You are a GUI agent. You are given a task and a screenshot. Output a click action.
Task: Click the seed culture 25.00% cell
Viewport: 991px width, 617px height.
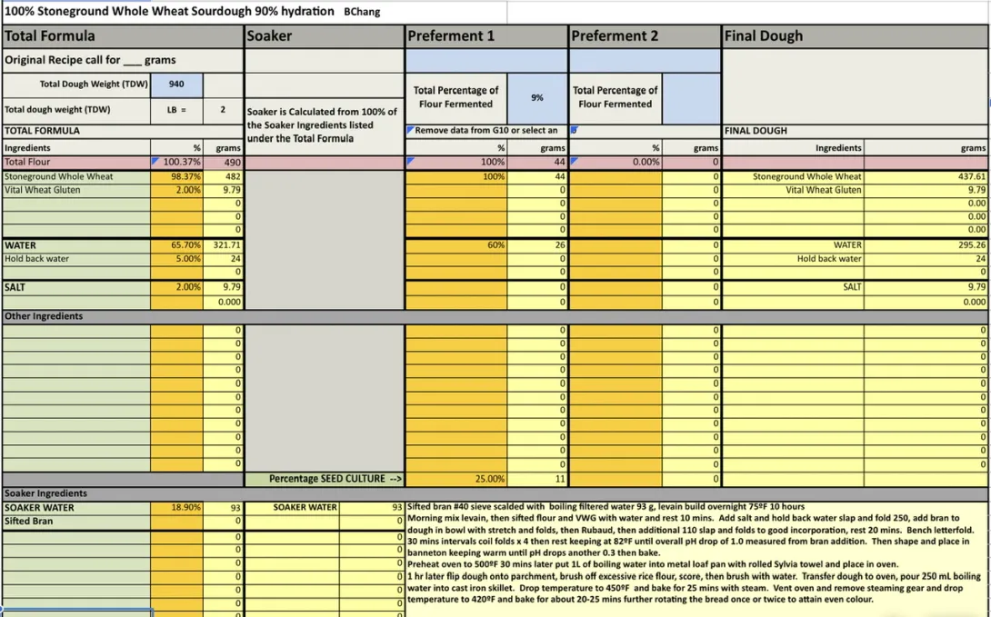(x=456, y=479)
